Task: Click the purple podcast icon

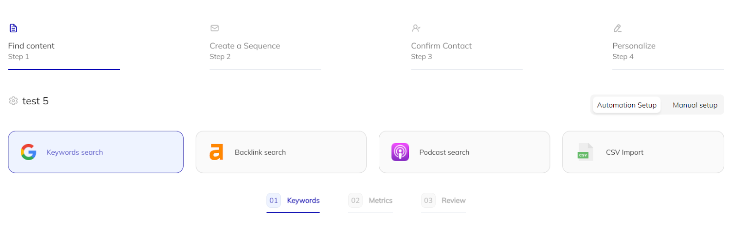Action: [400, 152]
